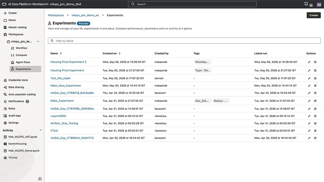Open Mak_MLOPS_UAT.ipynb from Activity

(20, 137)
